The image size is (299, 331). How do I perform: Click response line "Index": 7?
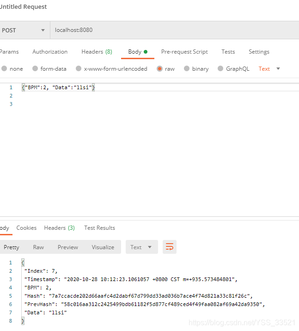pos(41,271)
